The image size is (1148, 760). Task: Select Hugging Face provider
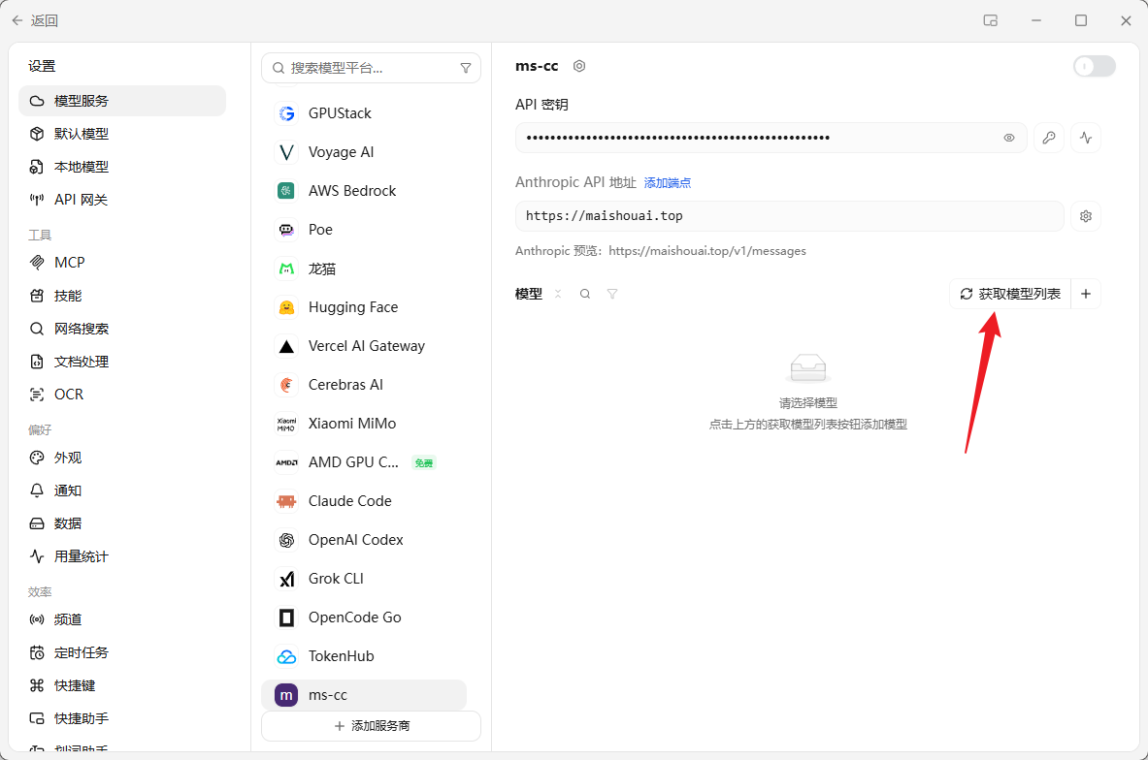click(364, 307)
